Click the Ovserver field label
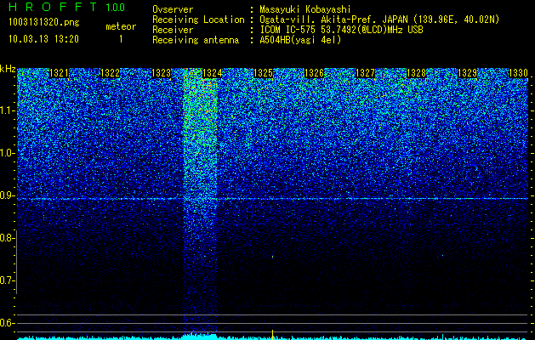 tap(173, 9)
